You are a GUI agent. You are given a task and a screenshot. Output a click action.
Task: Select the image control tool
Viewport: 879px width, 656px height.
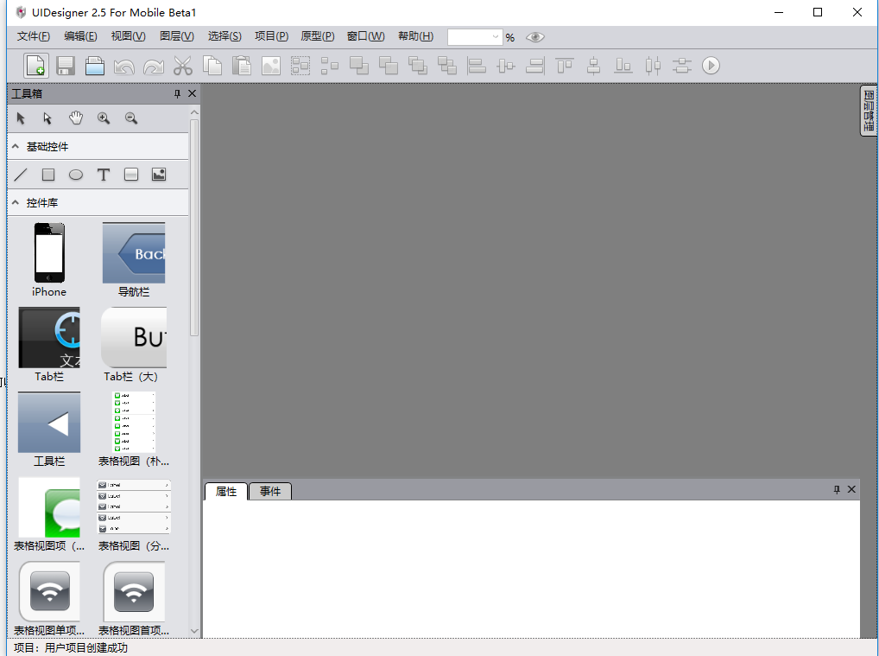click(x=159, y=175)
